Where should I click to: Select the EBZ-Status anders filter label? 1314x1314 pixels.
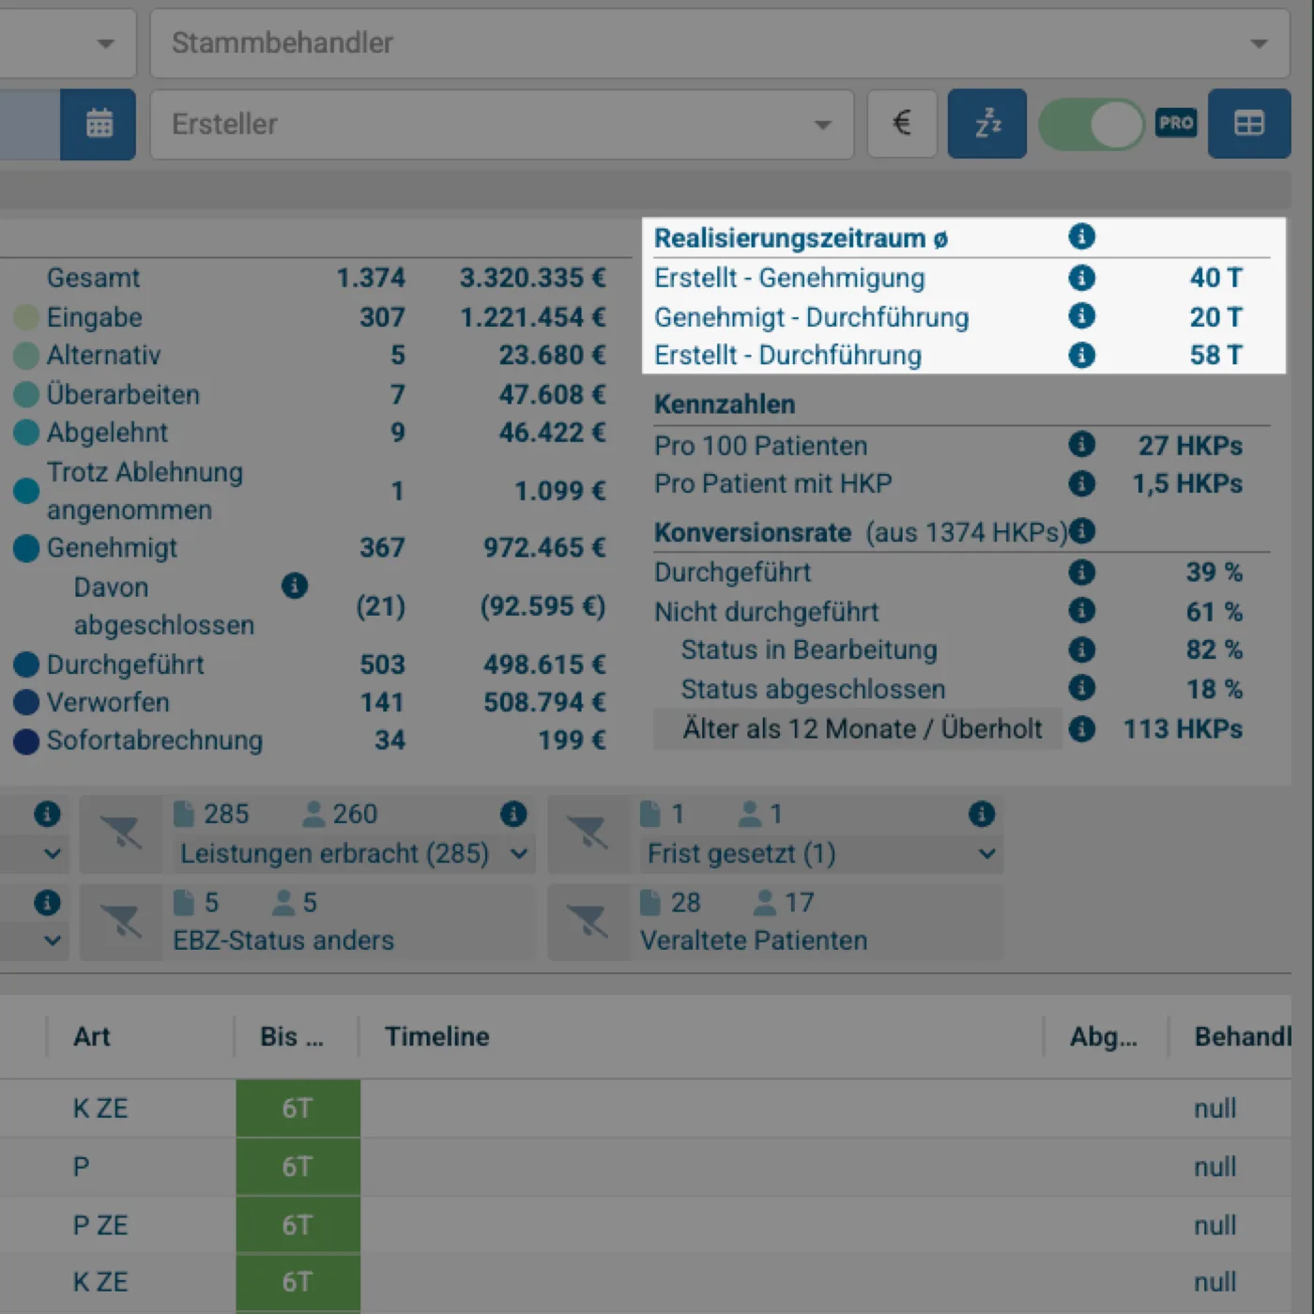(x=283, y=940)
